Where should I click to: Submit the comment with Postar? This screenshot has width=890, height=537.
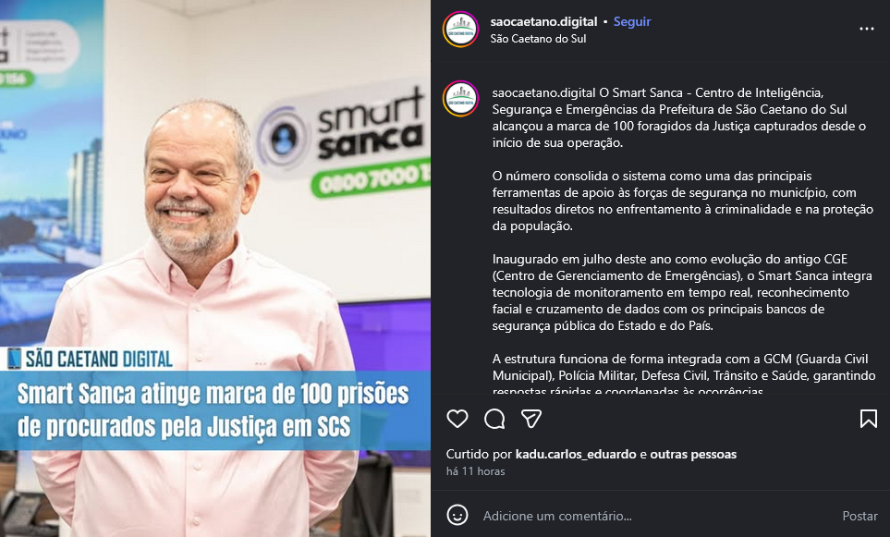pyautogui.click(x=860, y=516)
